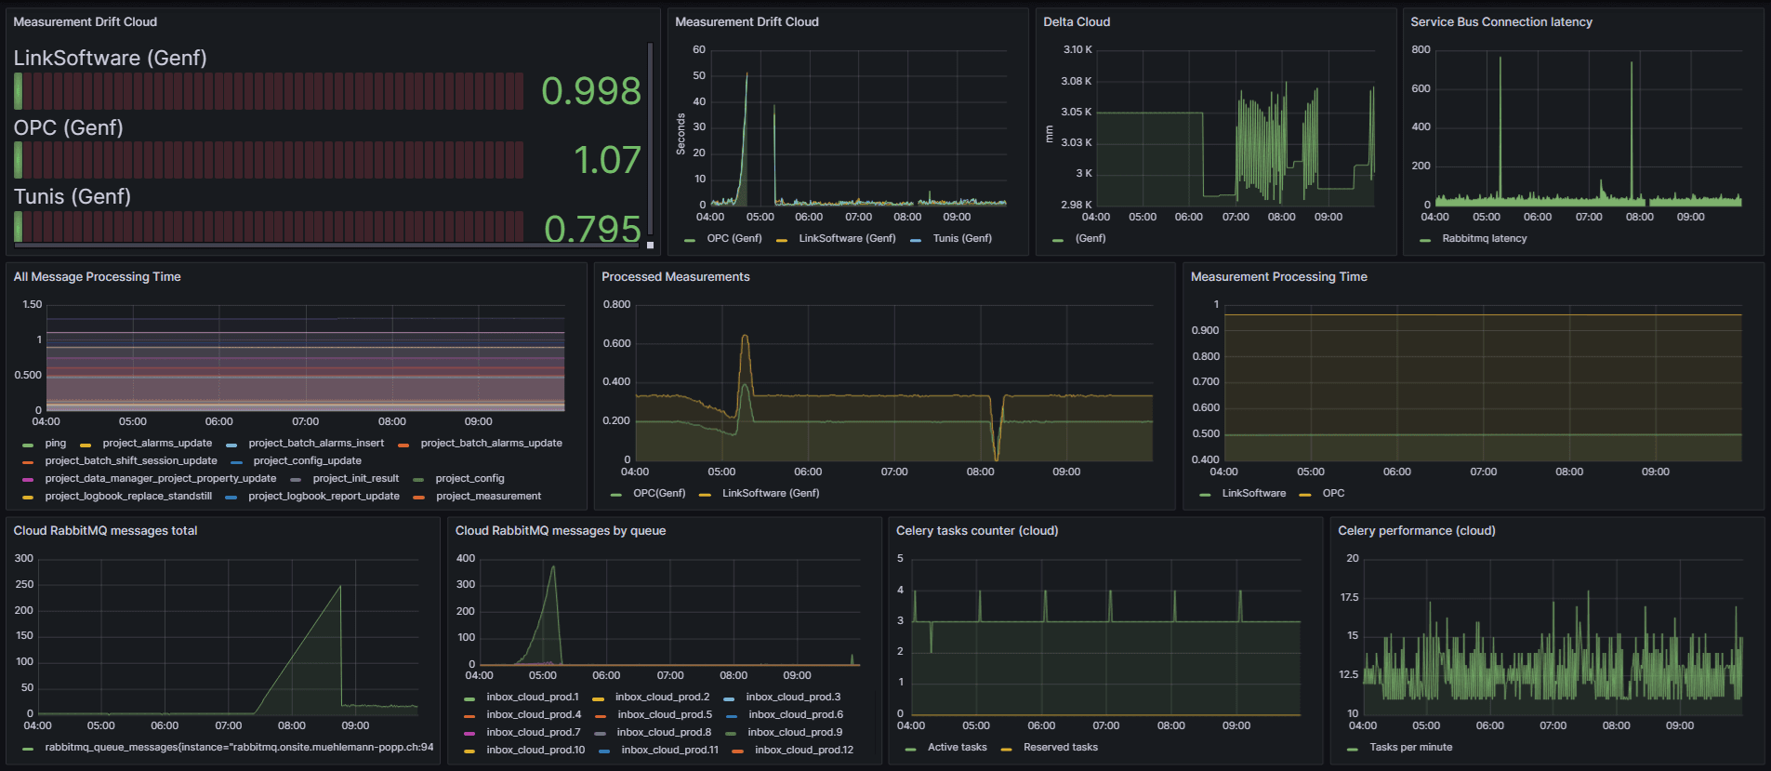Click the vertical scrollbar in the gauge panel
The height and width of the screenshot is (771, 1771).
coord(650,140)
